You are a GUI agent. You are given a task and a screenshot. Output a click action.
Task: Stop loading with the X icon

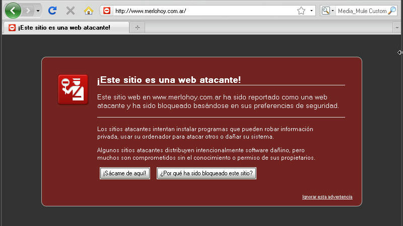pos(70,11)
